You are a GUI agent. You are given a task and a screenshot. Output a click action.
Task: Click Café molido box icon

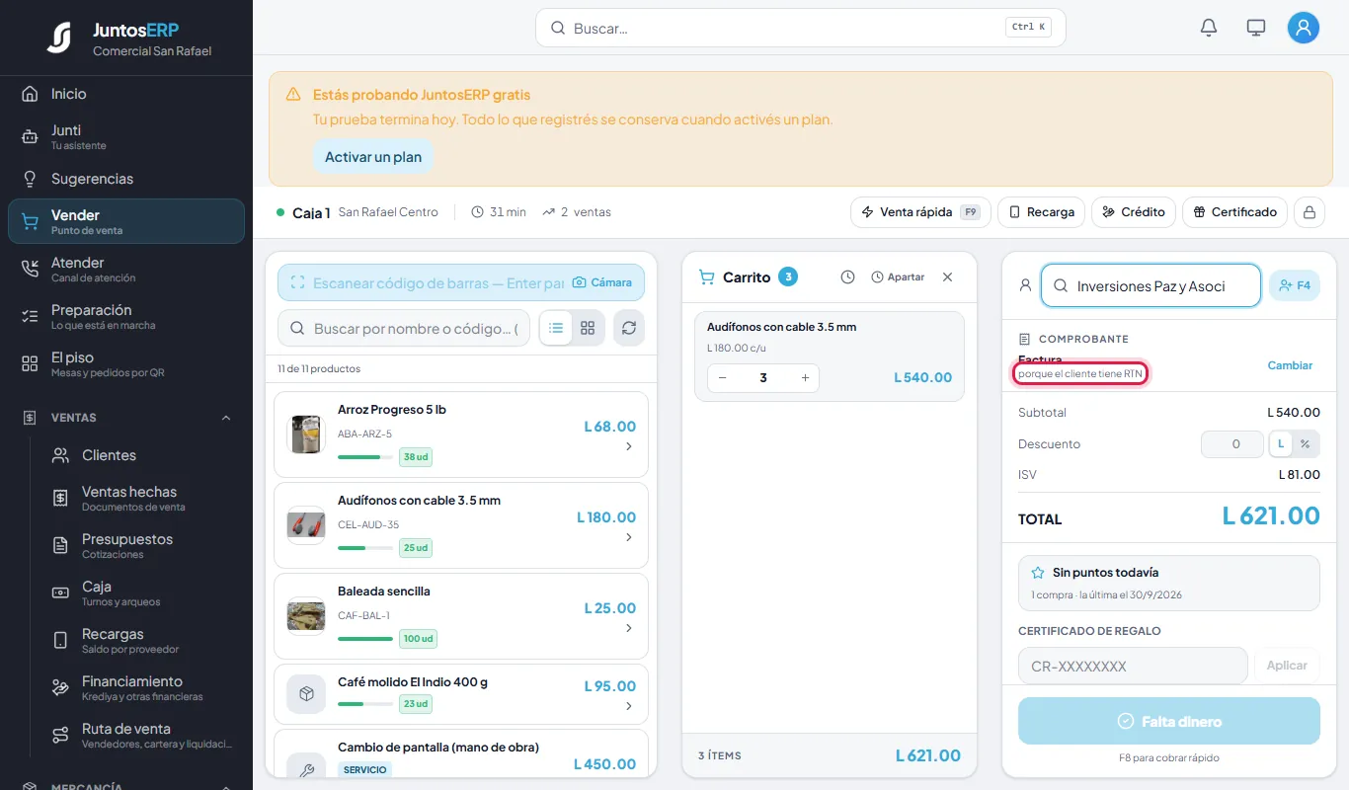[x=306, y=694]
